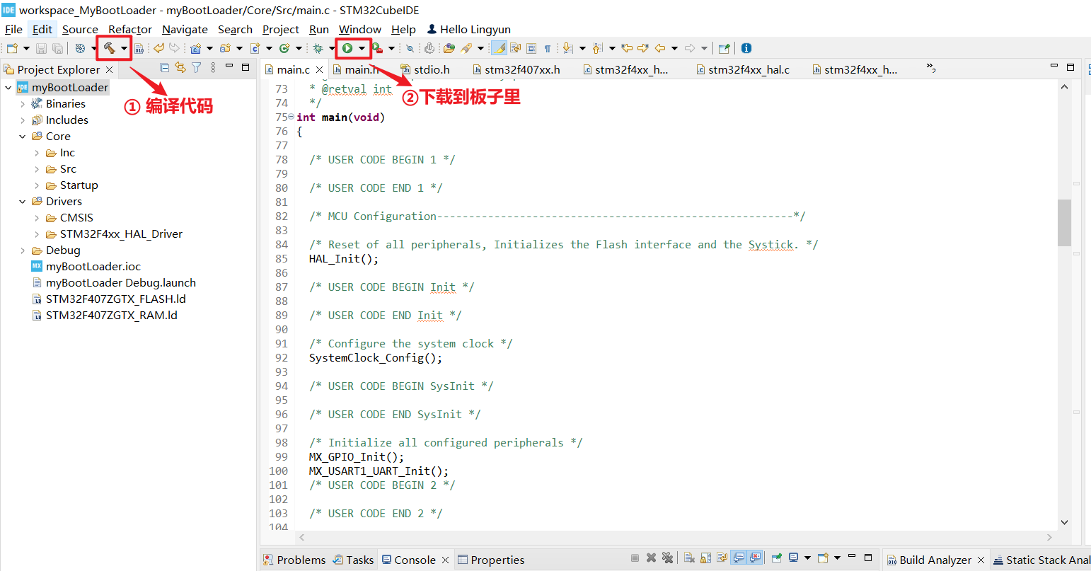This screenshot has height=571, width=1091.
Task: Click the binary 010 toolbar icon
Action: pyautogui.click(x=139, y=48)
